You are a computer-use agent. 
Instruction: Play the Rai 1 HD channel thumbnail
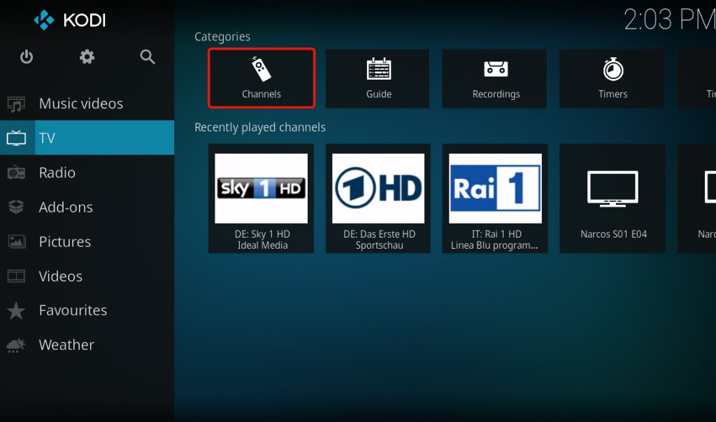[x=496, y=189]
